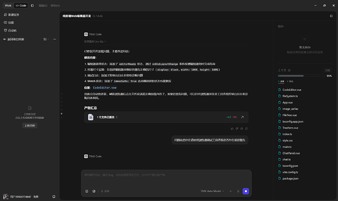
Task: Click the first round icon in the input toolbar
Action: (x=87, y=191)
